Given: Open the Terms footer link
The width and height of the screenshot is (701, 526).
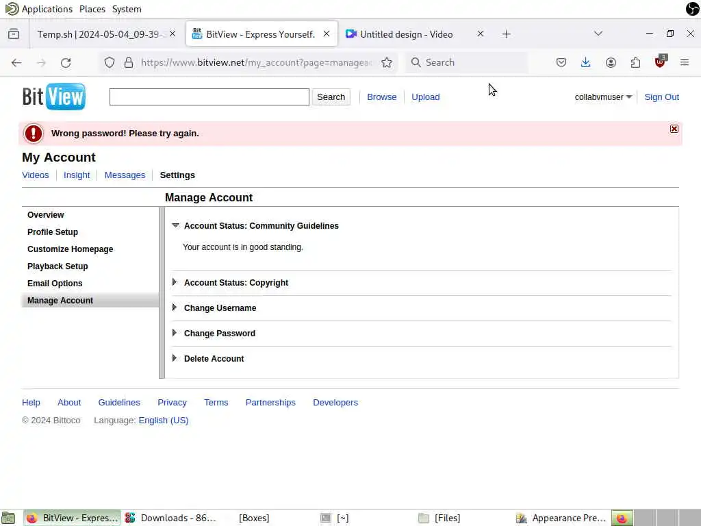Looking at the screenshot, I should [x=216, y=403].
